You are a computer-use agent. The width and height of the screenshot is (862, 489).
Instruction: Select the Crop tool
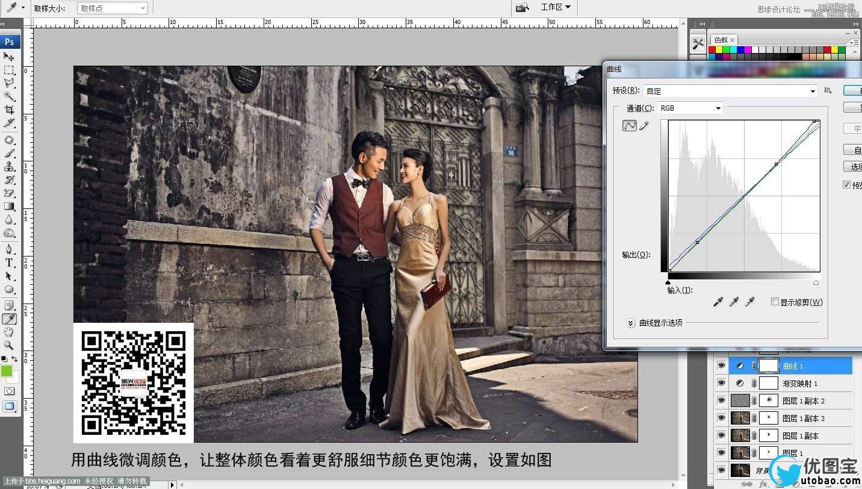point(9,110)
